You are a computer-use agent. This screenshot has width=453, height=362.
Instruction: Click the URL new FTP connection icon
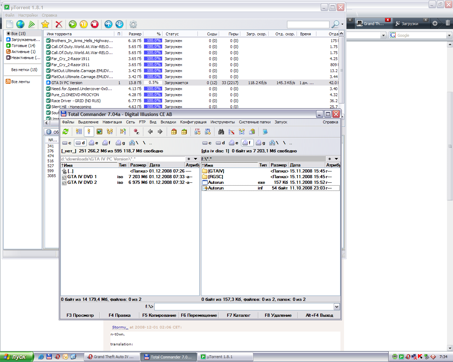(208, 132)
